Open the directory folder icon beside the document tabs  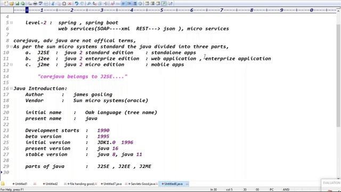click(x=3, y=183)
